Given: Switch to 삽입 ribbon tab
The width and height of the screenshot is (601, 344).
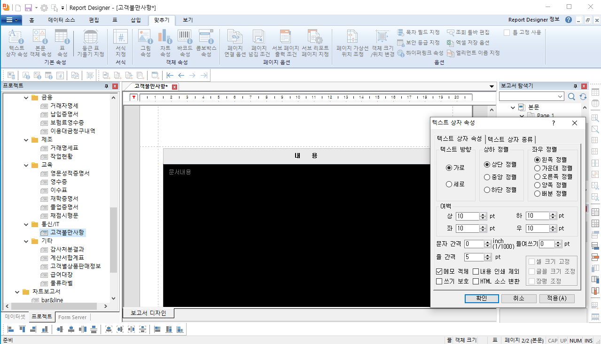Looking at the screenshot, I should pyautogui.click(x=135, y=20).
